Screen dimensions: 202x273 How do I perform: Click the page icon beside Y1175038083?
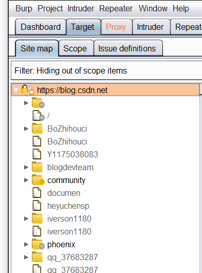point(37,154)
